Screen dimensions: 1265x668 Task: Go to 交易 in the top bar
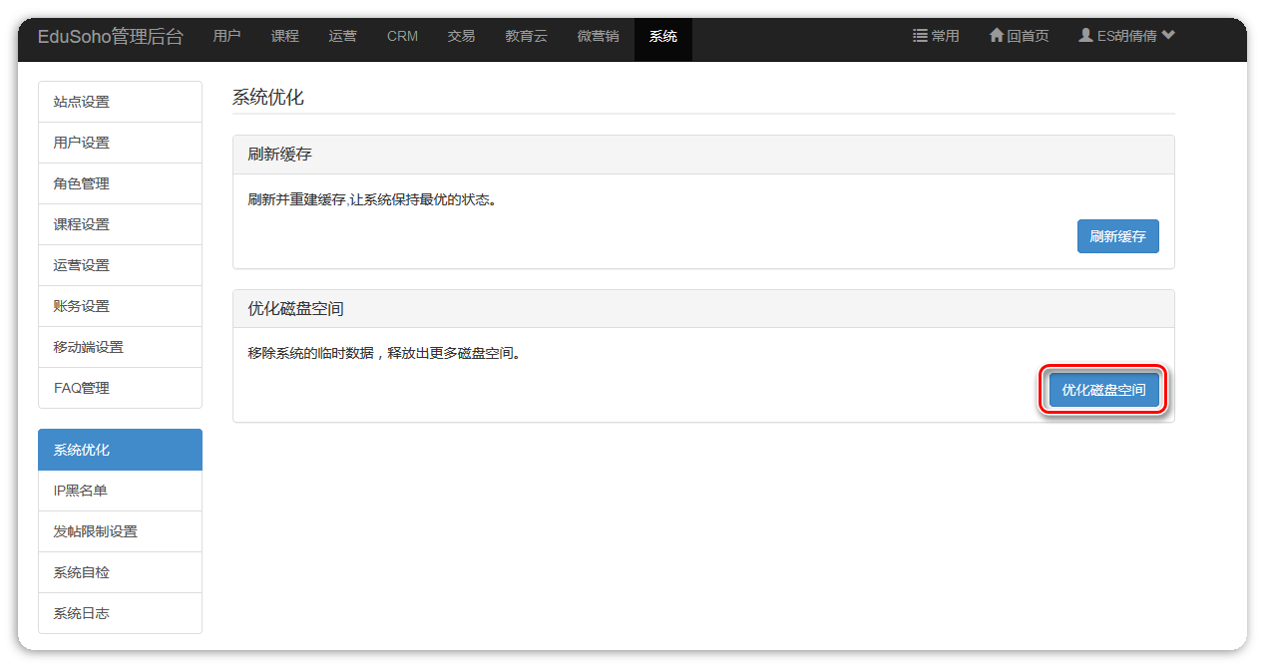point(461,36)
